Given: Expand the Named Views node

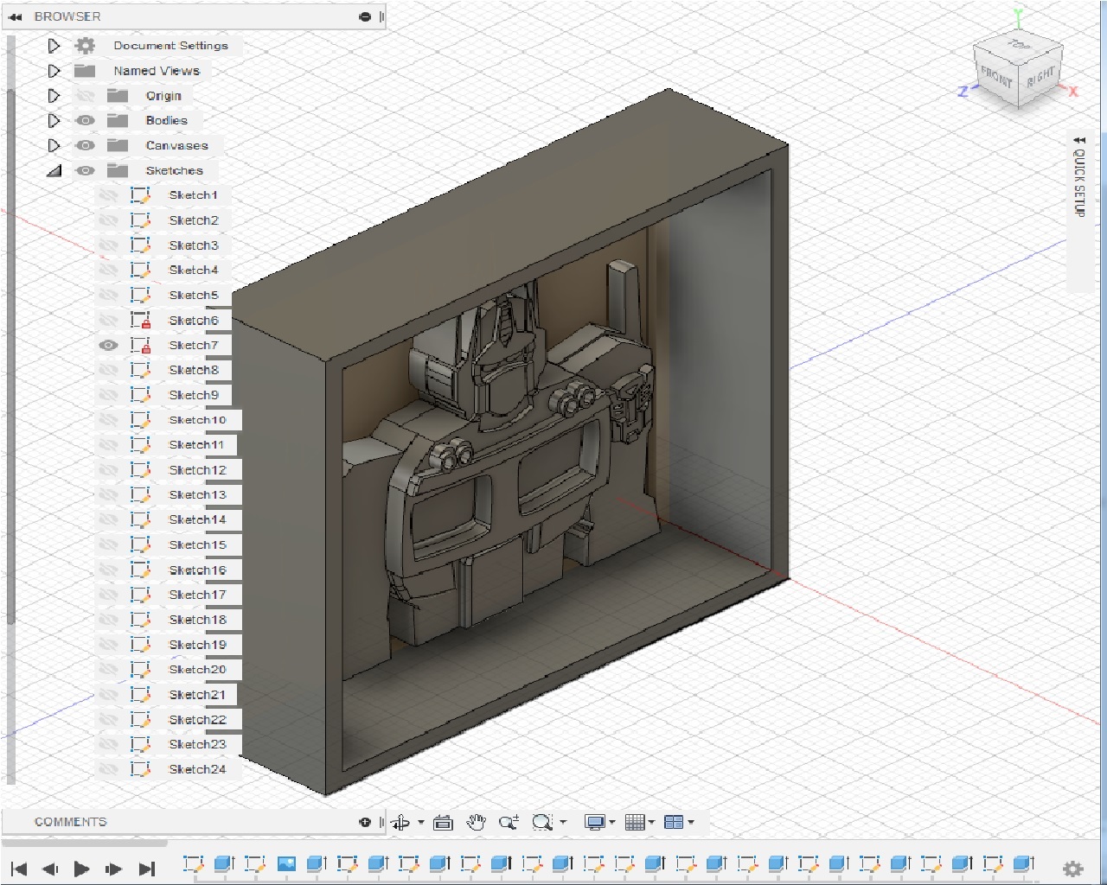Looking at the screenshot, I should click(x=54, y=71).
